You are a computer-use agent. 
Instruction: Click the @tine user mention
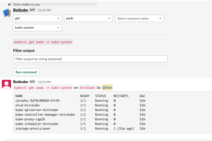[x=107, y=88]
